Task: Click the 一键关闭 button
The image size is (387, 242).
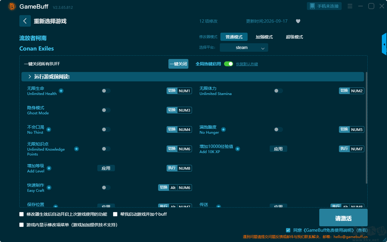Action: [x=178, y=64]
